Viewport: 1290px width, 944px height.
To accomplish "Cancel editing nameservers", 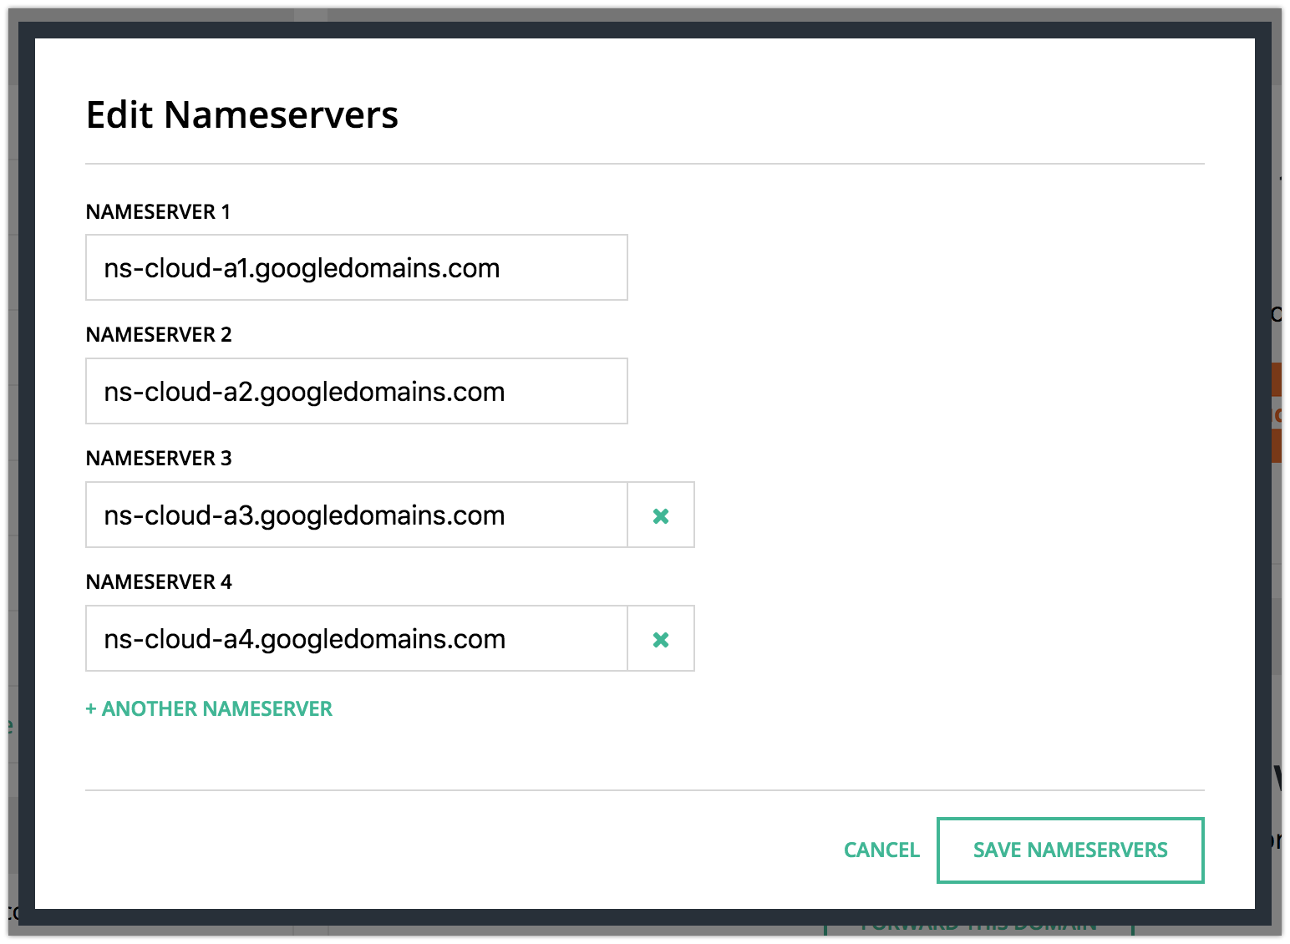I will click(x=881, y=850).
